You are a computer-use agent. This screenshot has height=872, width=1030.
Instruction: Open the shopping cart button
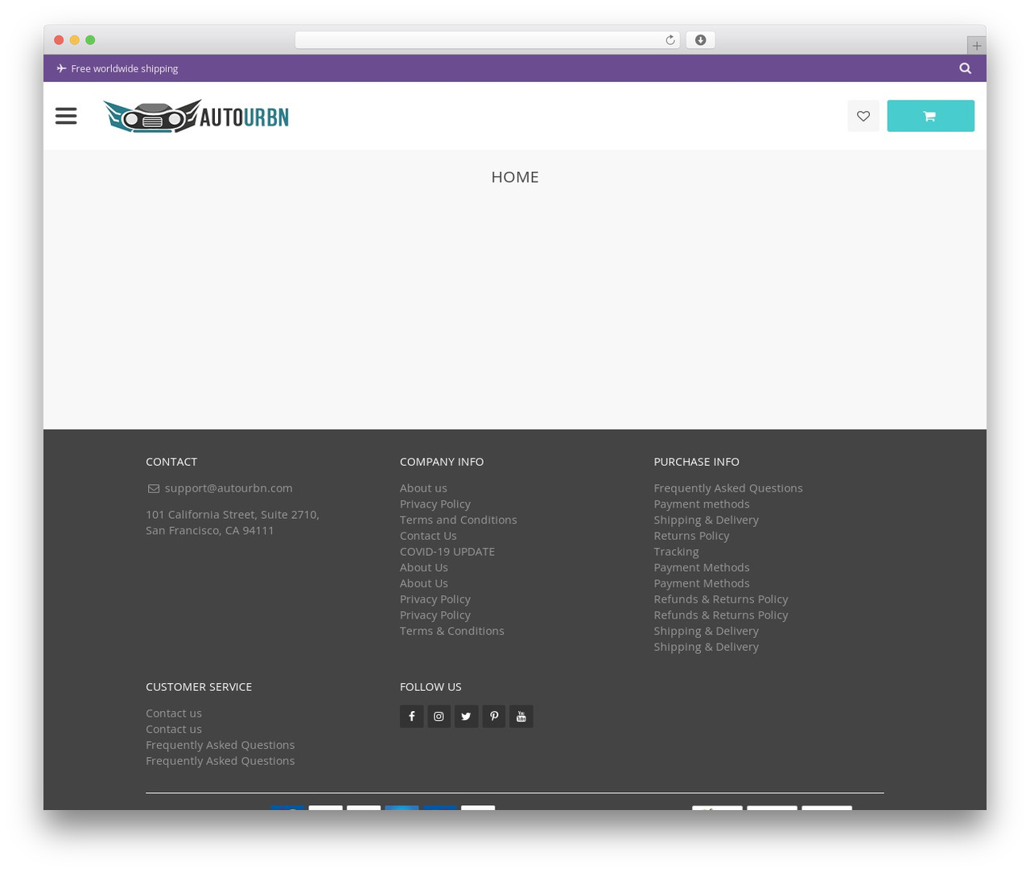pyautogui.click(x=930, y=116)
